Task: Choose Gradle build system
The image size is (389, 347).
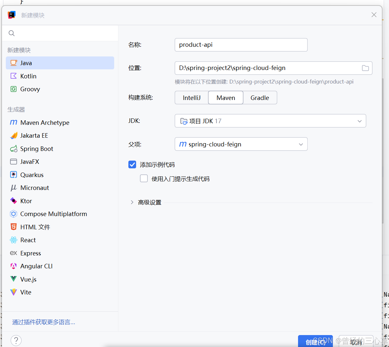Action: (260, 98)
